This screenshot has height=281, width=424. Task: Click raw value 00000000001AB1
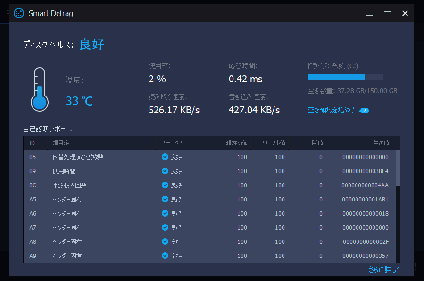click(365, 200)
